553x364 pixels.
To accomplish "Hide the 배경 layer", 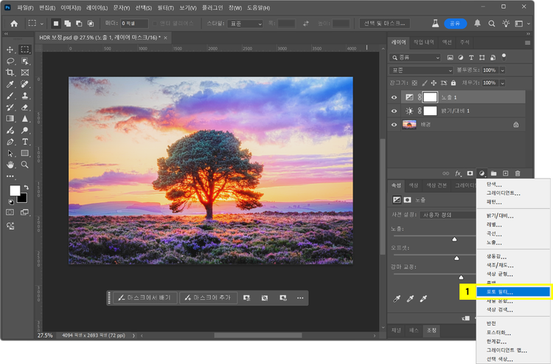I will point(394,125).
